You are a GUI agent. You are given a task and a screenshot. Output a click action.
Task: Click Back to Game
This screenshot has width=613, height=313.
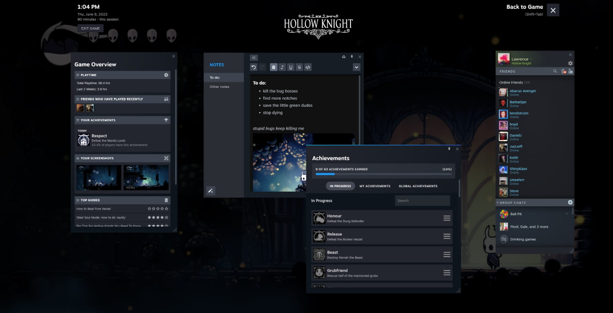point(524,7)
